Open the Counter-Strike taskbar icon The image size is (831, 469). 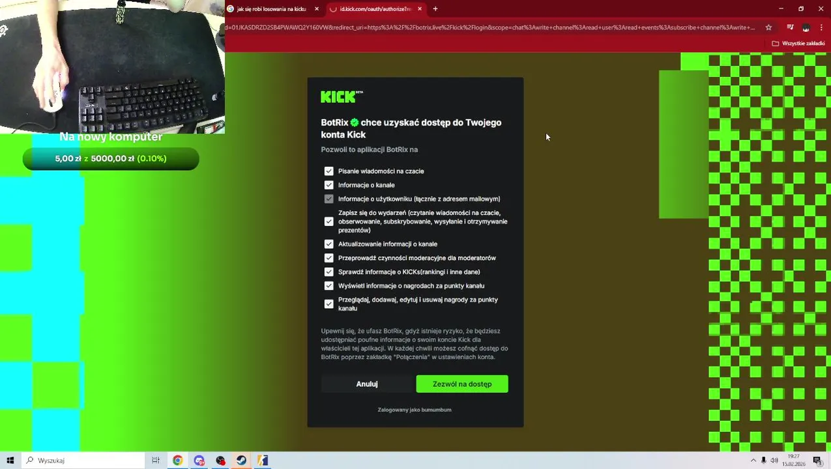(262, 461)
